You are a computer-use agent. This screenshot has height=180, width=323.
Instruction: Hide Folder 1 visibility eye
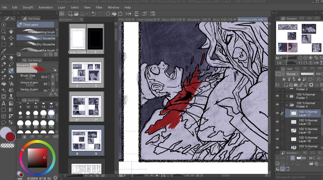(277, 96)
